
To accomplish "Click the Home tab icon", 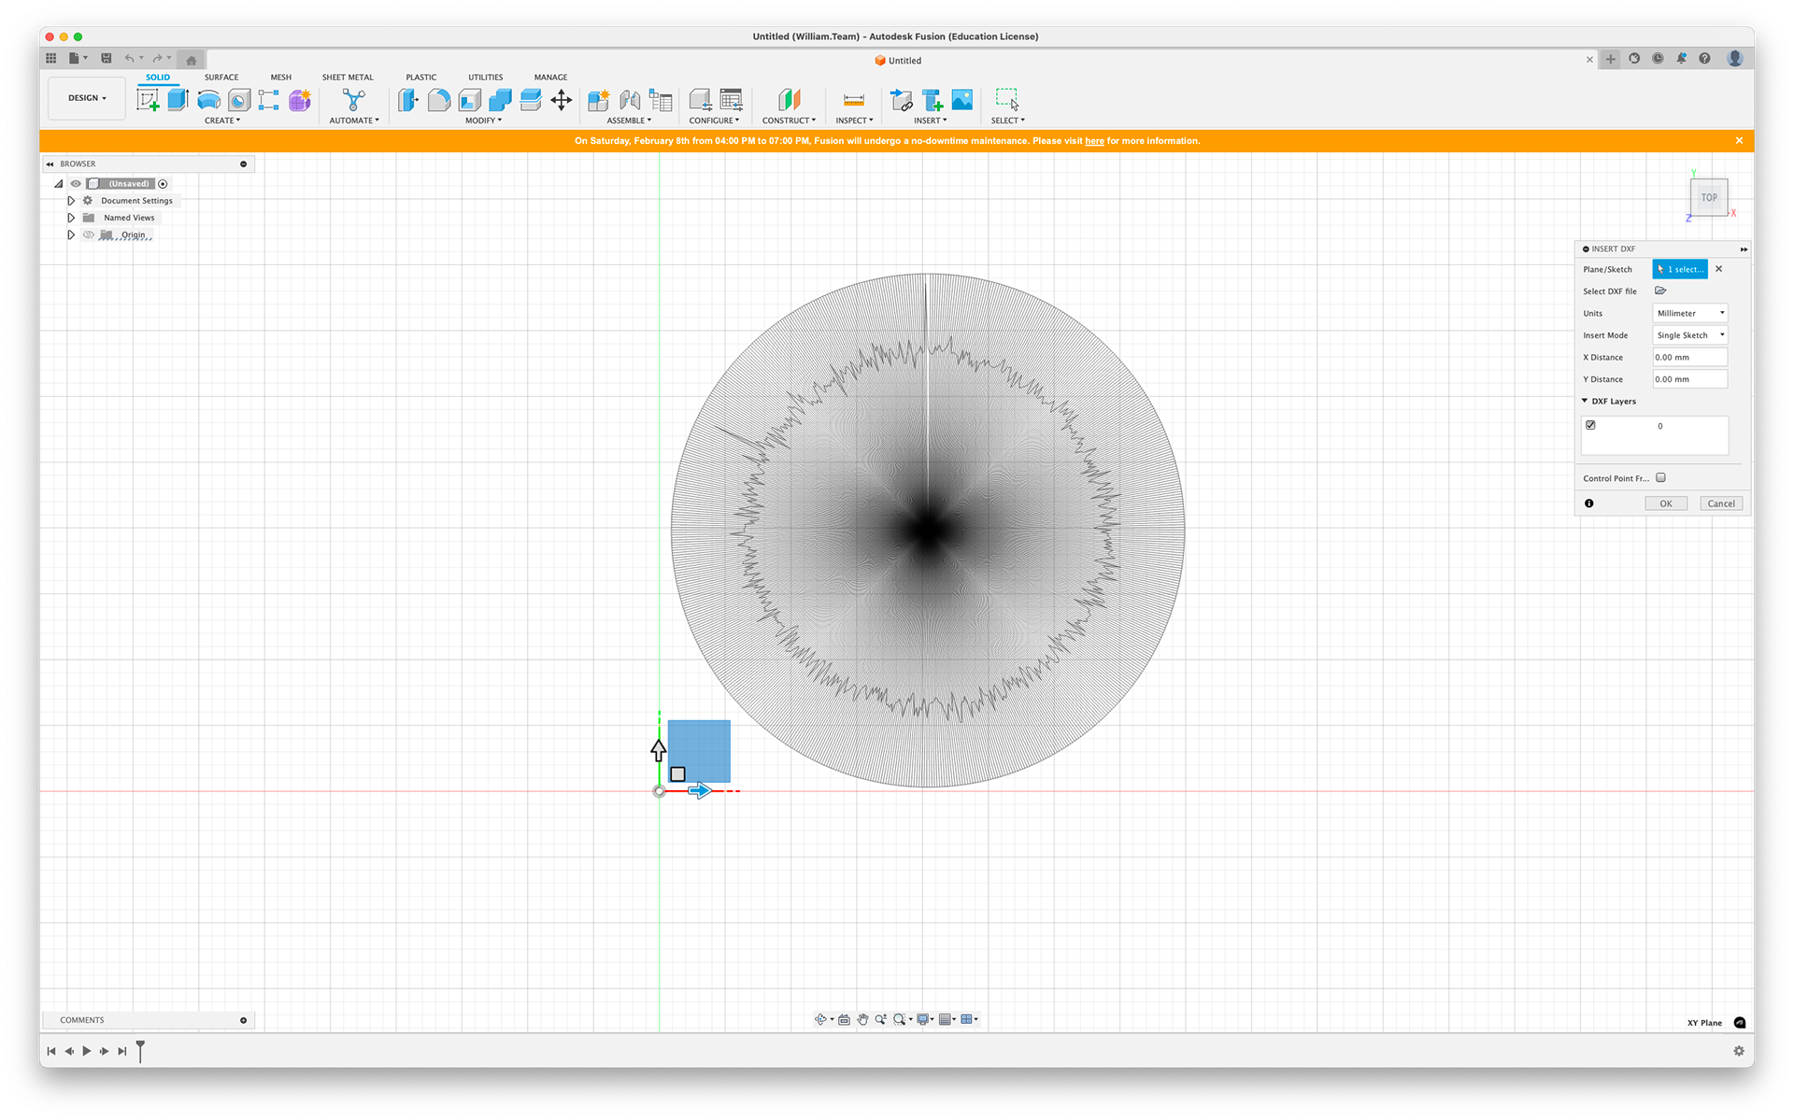I will click(x=192, y=60).
